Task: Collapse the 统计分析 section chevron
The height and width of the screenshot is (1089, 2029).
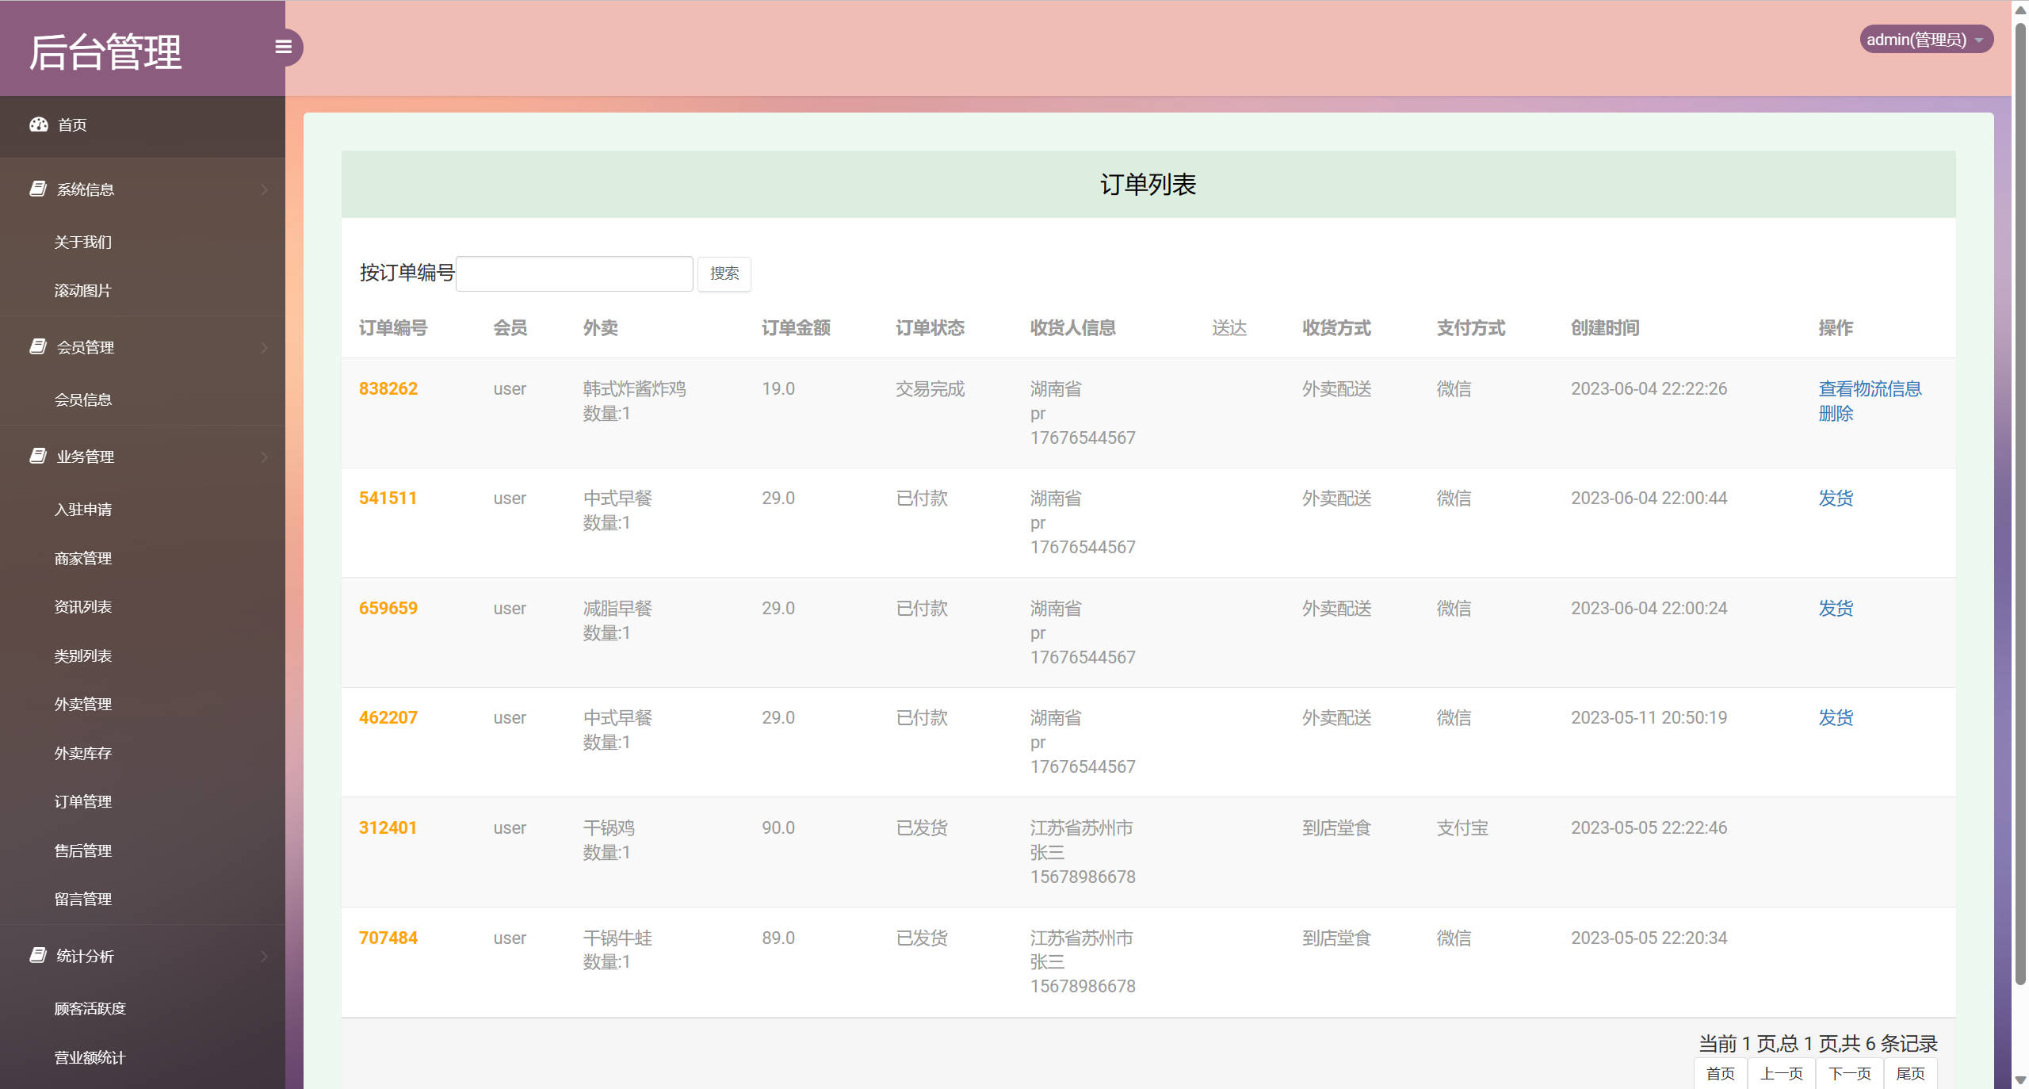Action: tap(264, 956)
